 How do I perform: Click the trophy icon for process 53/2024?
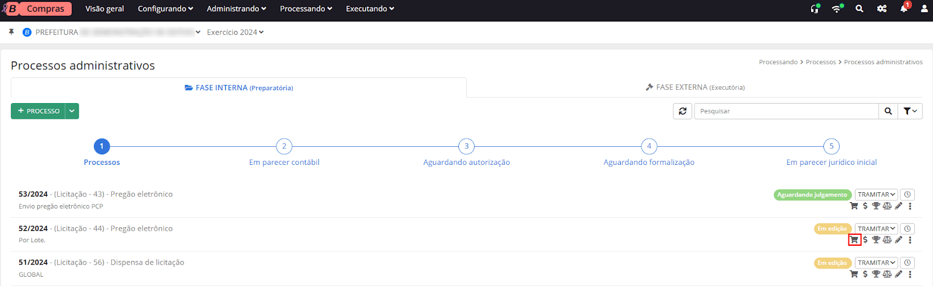pyautogui.click(x=876, y=206)
